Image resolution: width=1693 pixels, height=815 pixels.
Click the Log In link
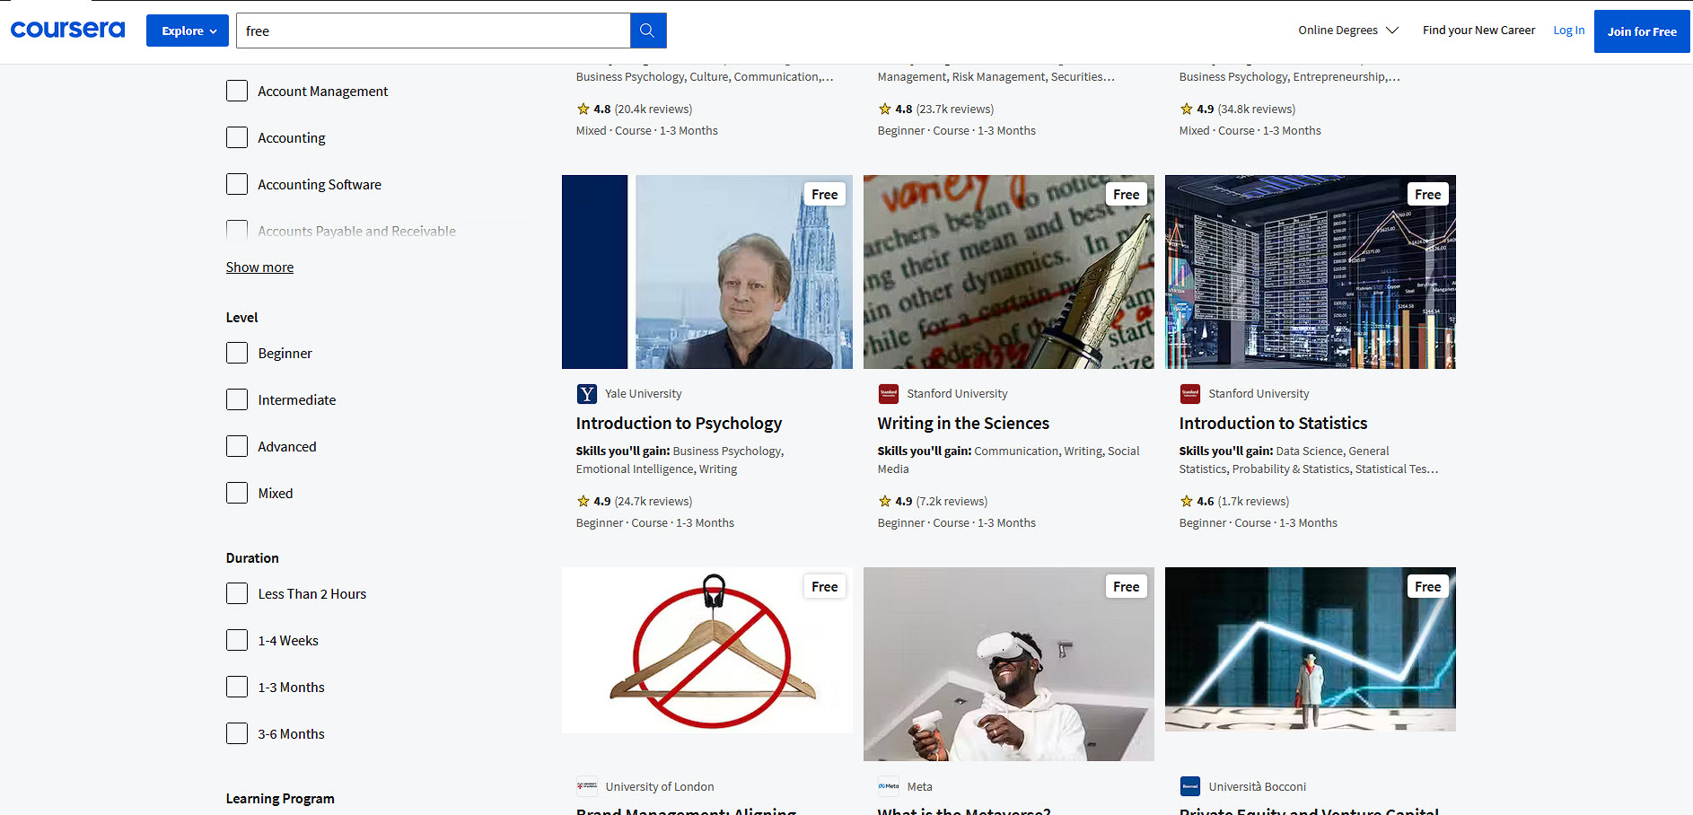point(1569,31)
